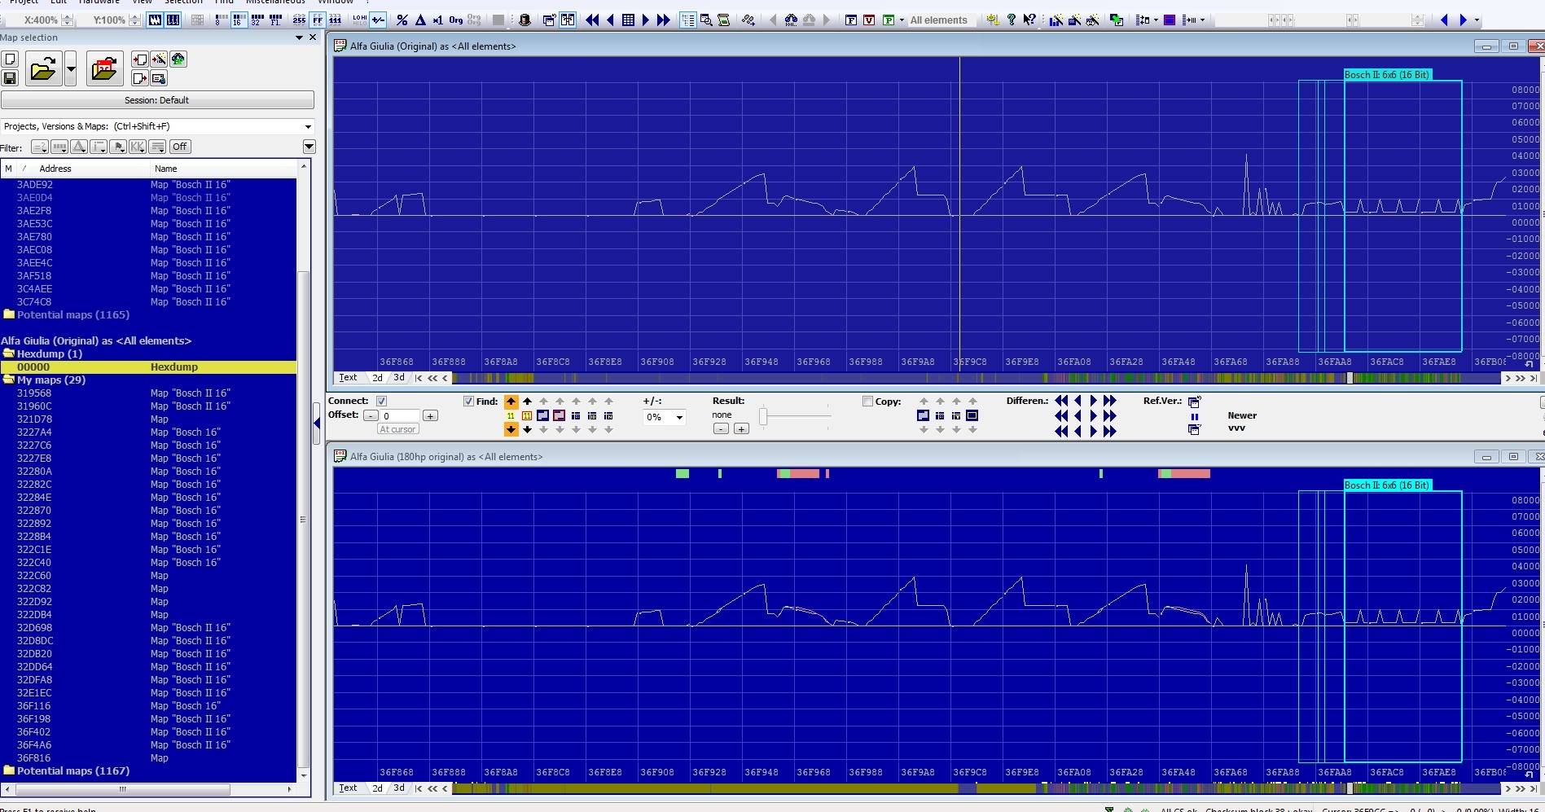Click the F folder filter icon
The image size is (1545, 812).
click(851, 20)
